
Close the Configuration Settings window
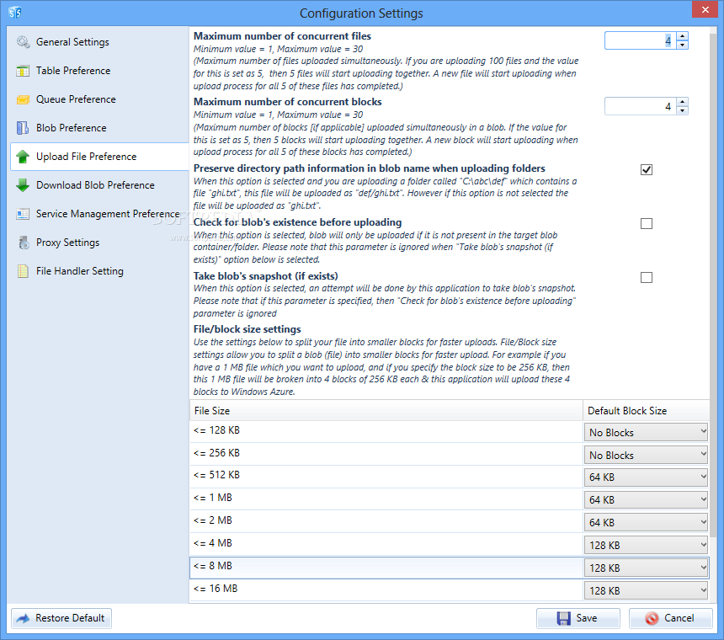tap(705, 9)
